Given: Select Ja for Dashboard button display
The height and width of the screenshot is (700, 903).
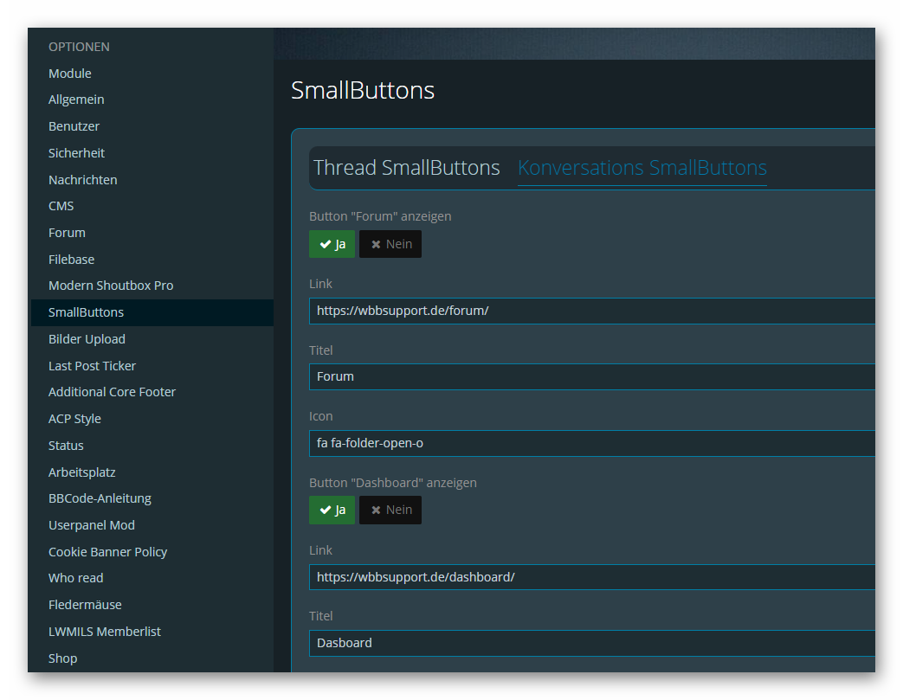Looking at the screenshot, I should point(332,511).
